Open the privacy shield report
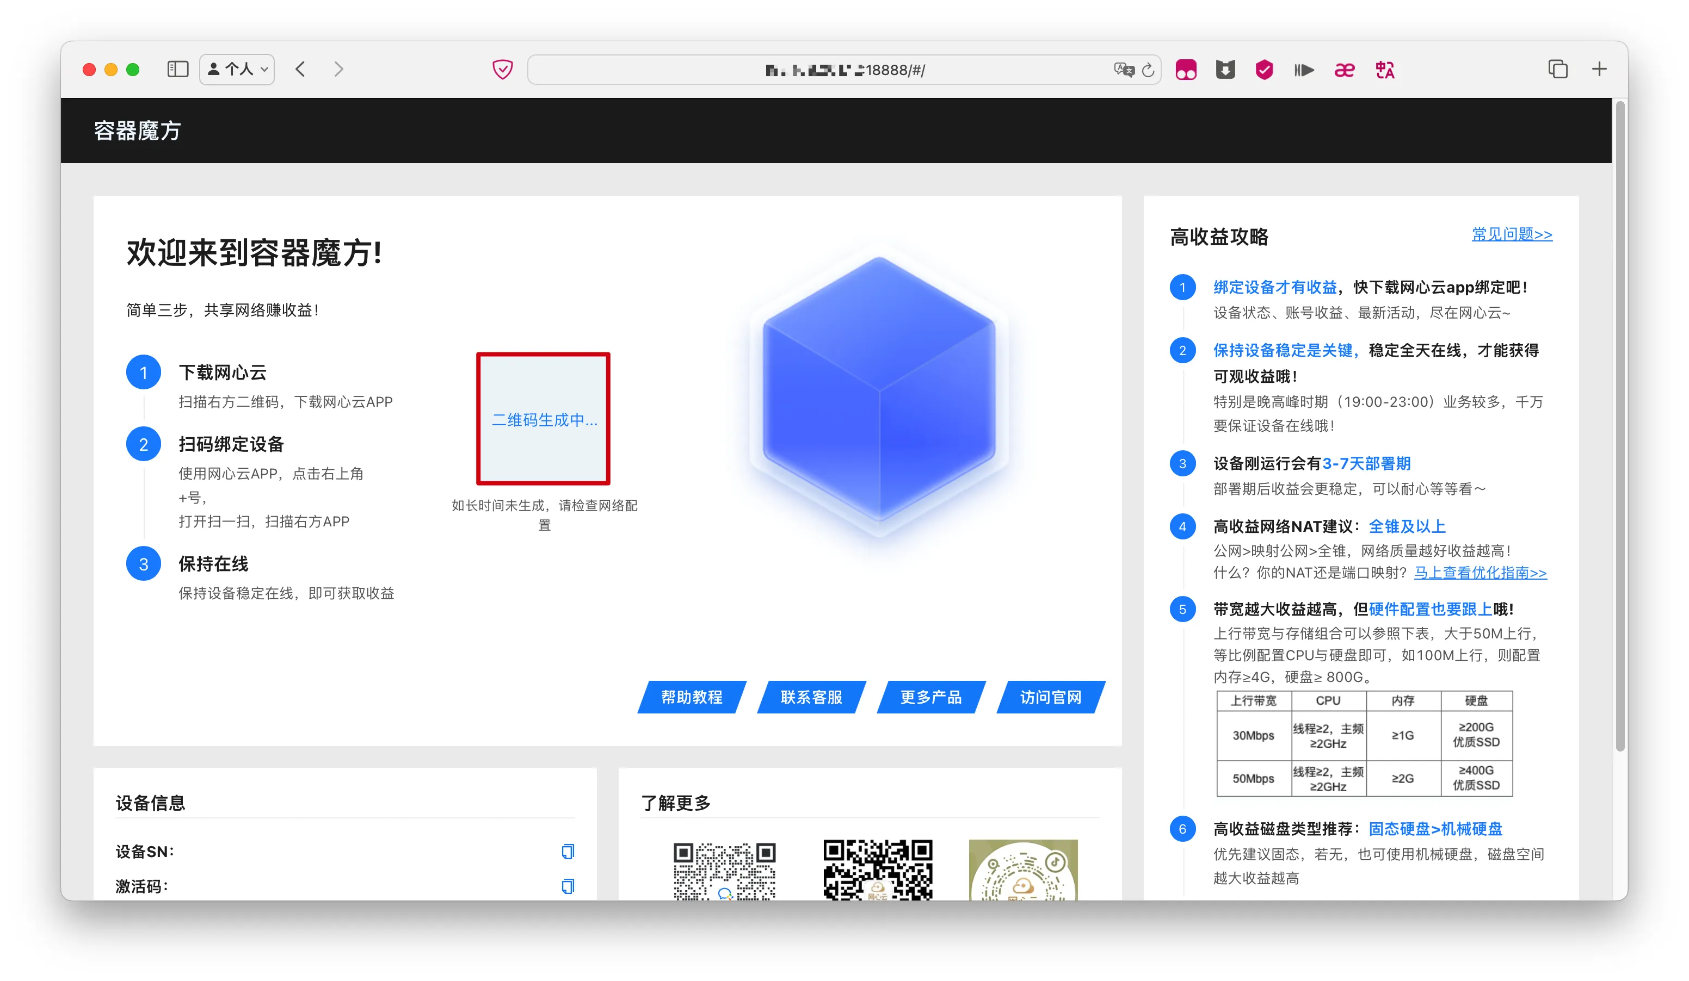 [x=503, y=70]
